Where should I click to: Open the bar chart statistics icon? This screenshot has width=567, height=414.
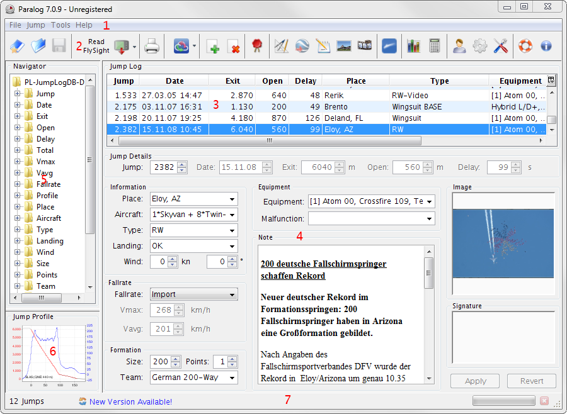[x=413, y=46]
